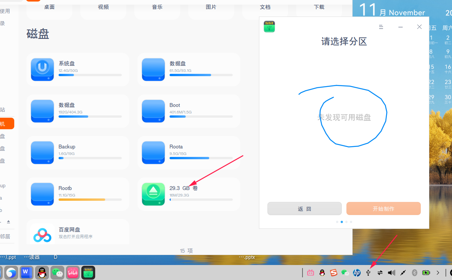Click the 401.6M/1.5G capacity text
This screenshot has width=452, height=280.
pyautogui.click(x=180, y=112)
